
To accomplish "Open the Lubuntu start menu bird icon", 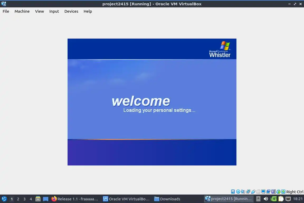I will 4,199.
